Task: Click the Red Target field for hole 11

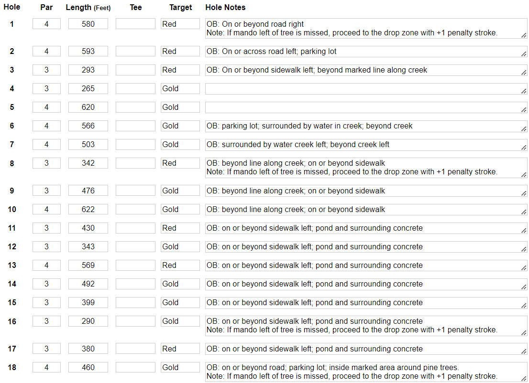Action: (180, 228)
